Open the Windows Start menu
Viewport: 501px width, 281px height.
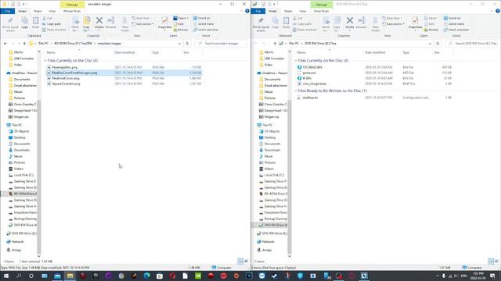tap(5, 276)
